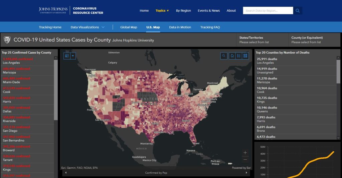The height and width of the screenshot is (178, 342).
Task: Click the Johns Hopkins University logo
Action: 53,10
